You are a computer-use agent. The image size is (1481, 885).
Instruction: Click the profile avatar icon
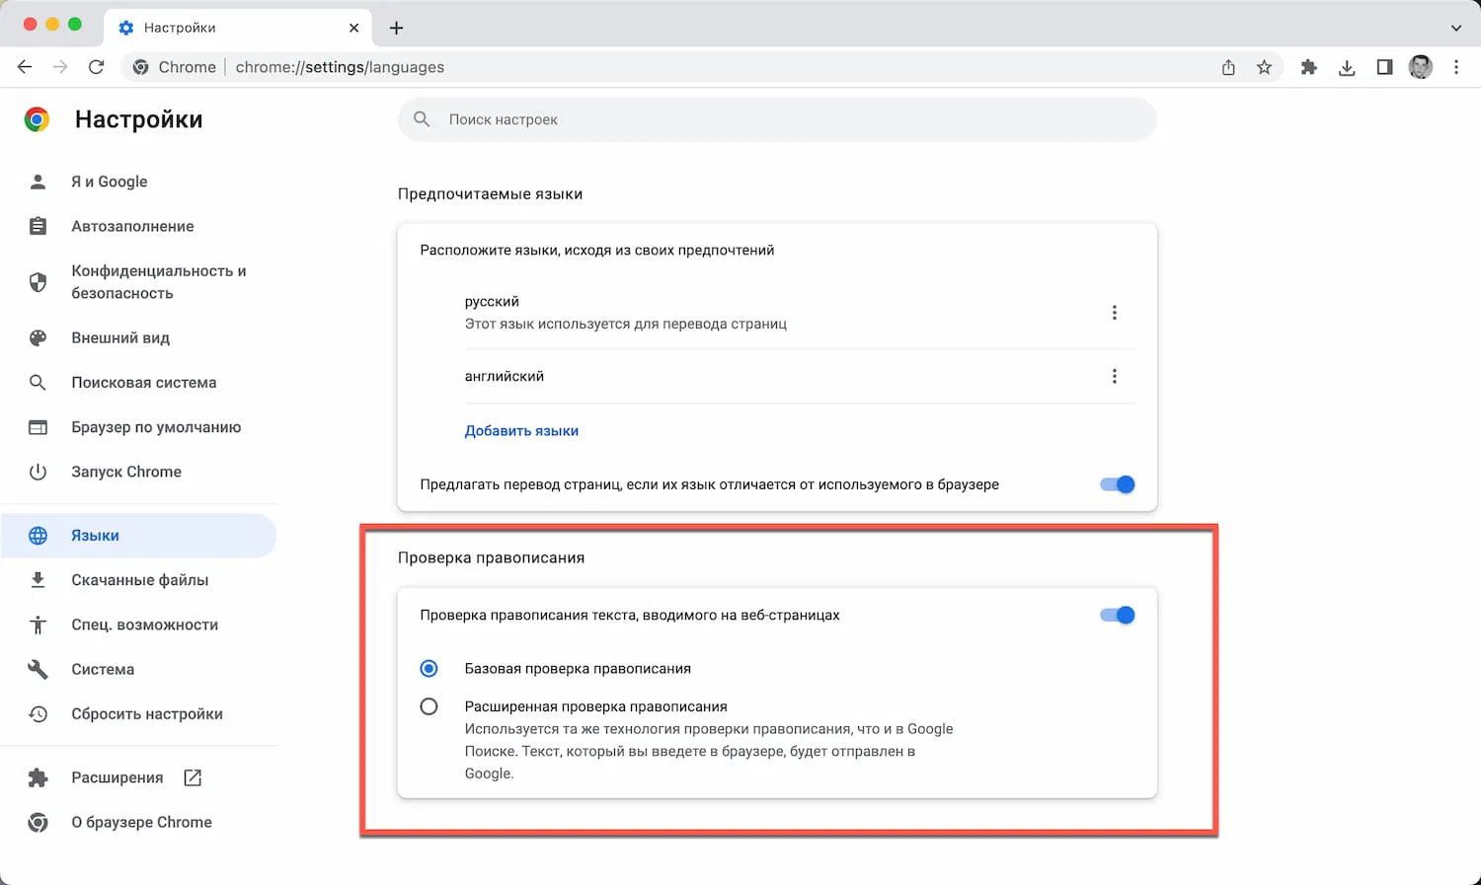click(x=1421, y=67)
